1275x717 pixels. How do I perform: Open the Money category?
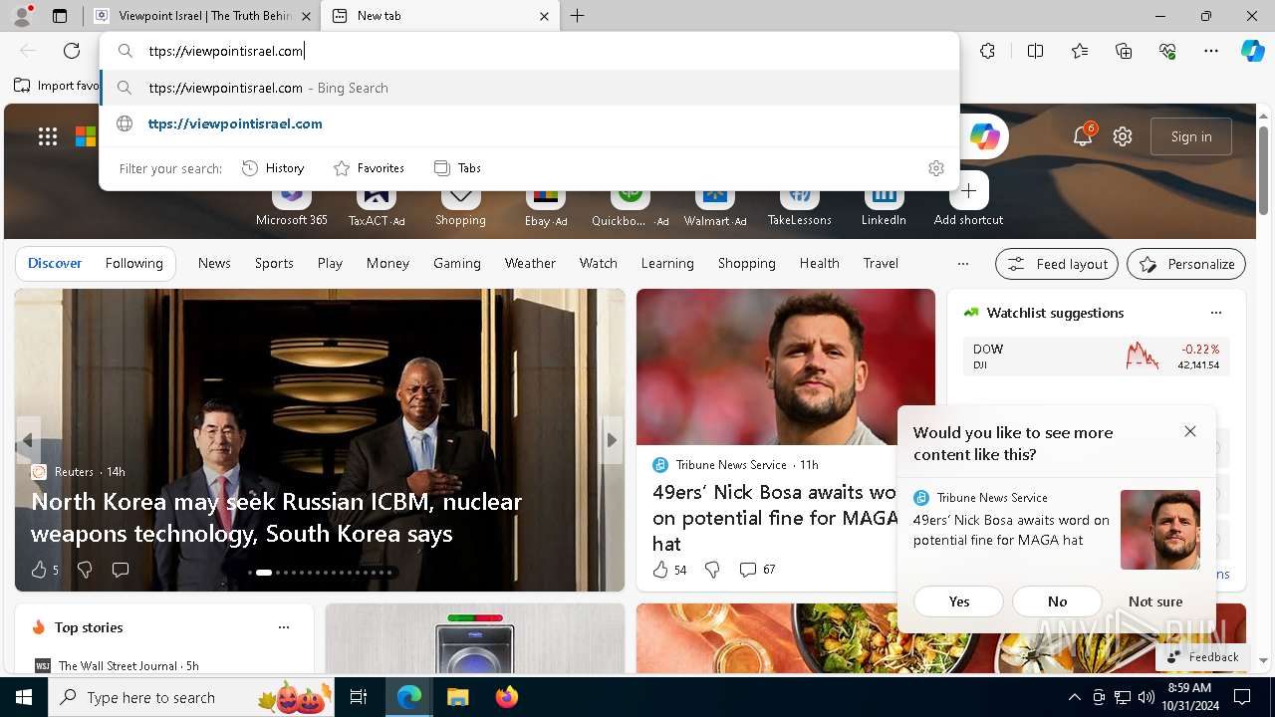[387, 264]
